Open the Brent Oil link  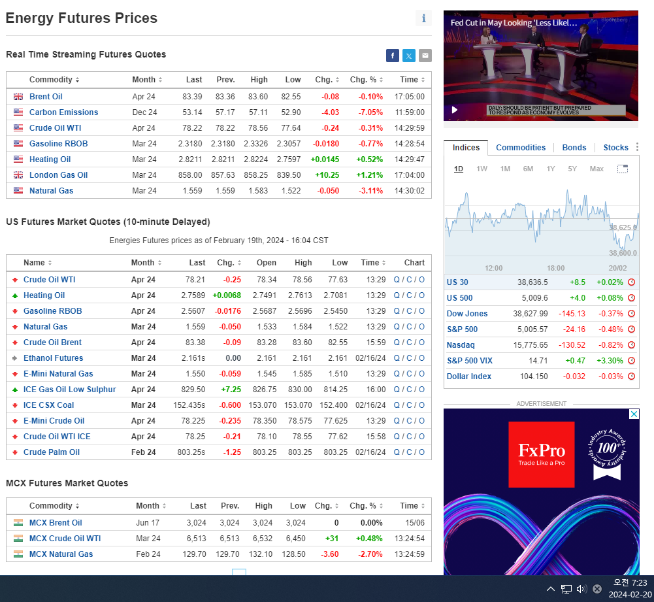46,96
